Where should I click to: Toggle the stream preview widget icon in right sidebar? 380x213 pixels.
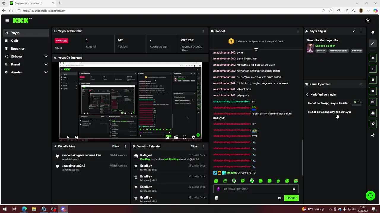(x=373, y=58)
